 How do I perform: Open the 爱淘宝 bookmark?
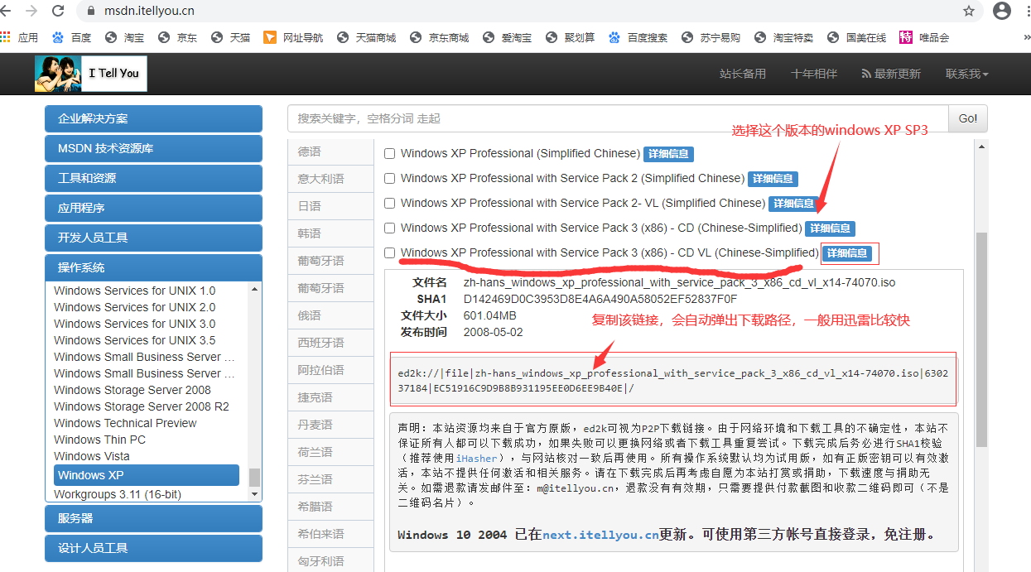pyautogui.click(x=507, y=37)
